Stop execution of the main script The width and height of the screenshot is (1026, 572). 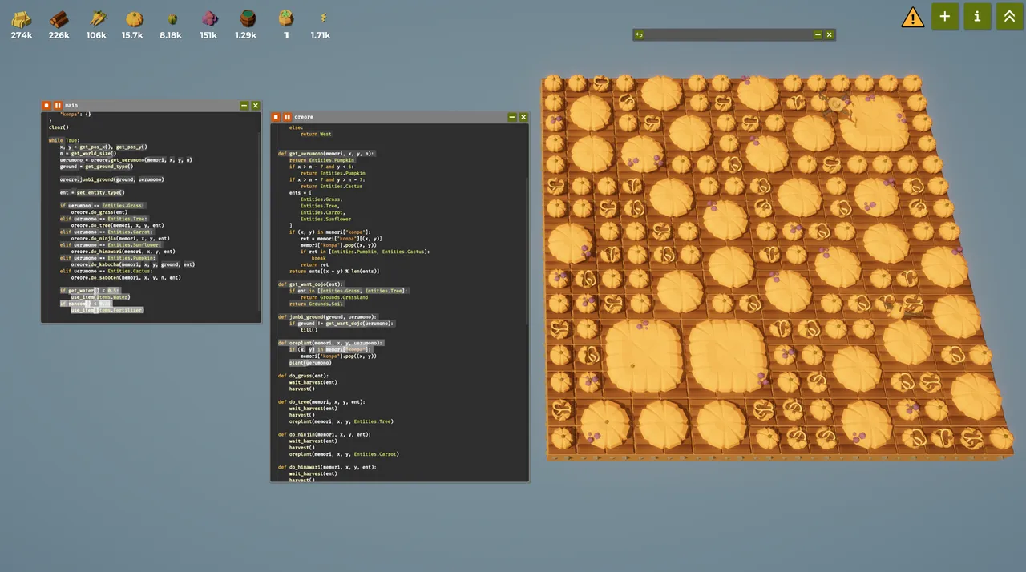[x=47, y=105]
